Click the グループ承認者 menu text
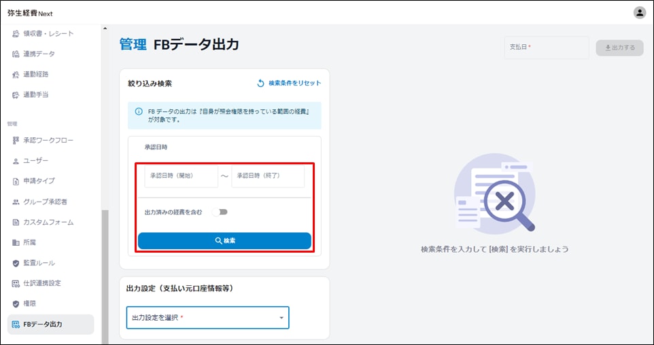 [x=46, y=202]
